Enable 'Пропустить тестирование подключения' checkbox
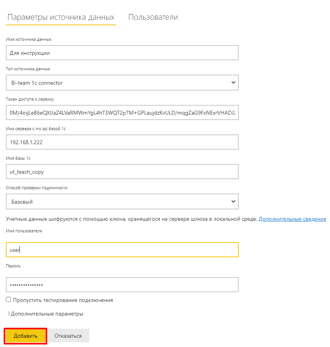The width and height of the screenshot is (330, 347). point(9,300)
